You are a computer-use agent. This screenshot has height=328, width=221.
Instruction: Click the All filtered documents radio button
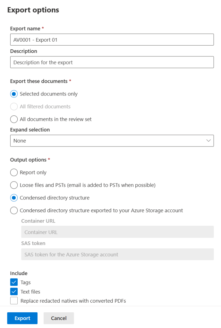point(14,106)
